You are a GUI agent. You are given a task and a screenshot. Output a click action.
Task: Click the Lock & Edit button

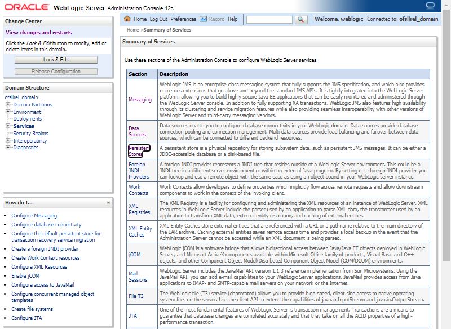(56, 60)
